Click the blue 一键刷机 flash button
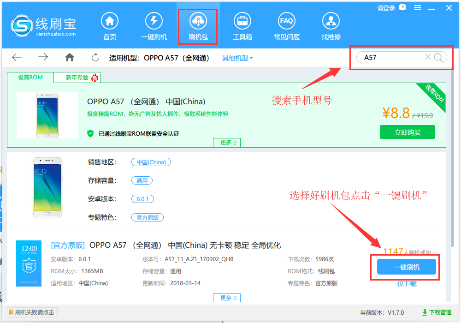The width and height of the screenshot is (461, 323). click(x=406, y=267)
